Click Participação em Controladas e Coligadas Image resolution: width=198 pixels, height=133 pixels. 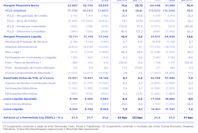tap(31, 57)
